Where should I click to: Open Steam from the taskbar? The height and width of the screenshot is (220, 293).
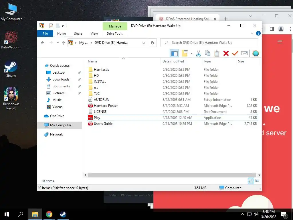63,214
